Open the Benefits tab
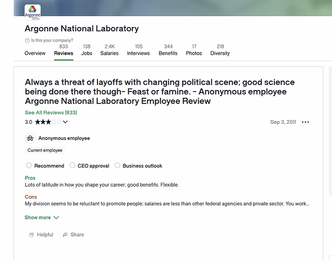Image resolution: width=332 pixels, height=260 pixels. pyautogui.click(x=168, y=50)
